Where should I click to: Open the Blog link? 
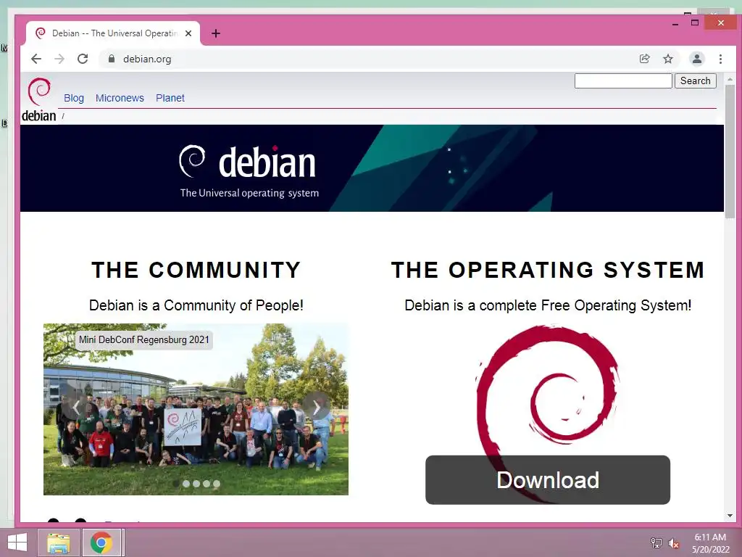(x=74, y=98)
